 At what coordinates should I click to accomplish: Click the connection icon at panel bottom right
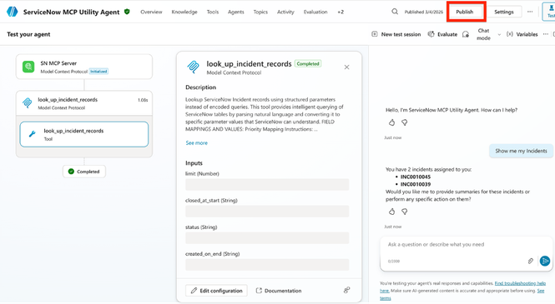347,290
